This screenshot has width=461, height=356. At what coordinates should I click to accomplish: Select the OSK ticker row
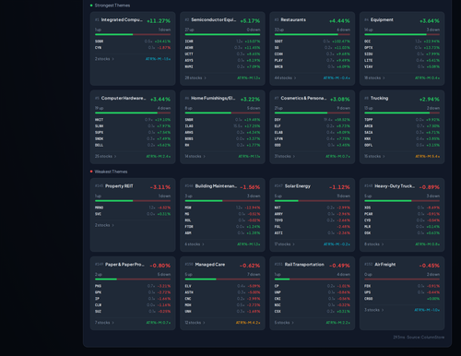[x=402, y=233]
